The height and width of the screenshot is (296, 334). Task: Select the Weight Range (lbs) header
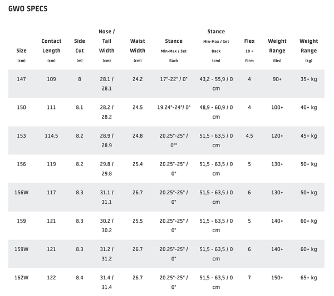coord(277,46)
